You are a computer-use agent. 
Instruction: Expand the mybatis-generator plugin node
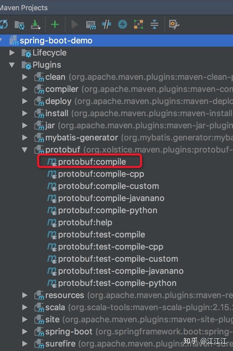click(25, 138)
